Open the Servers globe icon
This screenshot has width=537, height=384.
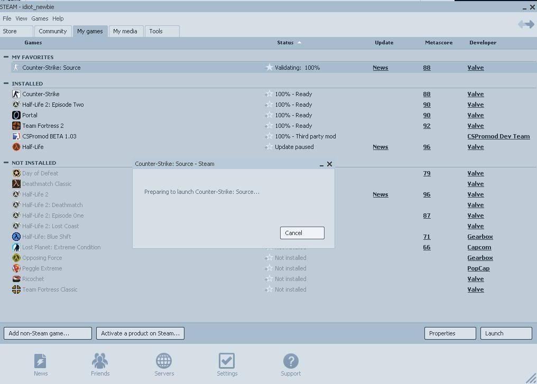click(x=164, y=361)
